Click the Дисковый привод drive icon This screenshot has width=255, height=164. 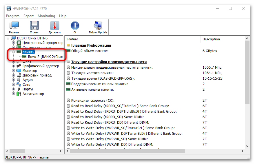click(19, 75)
